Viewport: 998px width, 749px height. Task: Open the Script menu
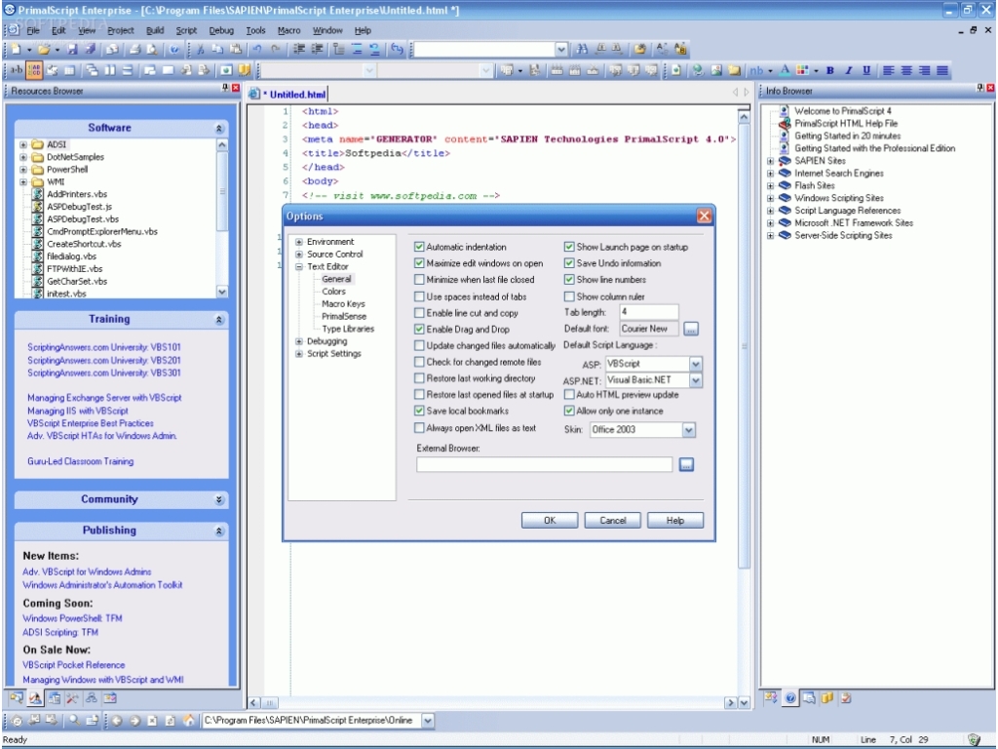coord(186,30)
